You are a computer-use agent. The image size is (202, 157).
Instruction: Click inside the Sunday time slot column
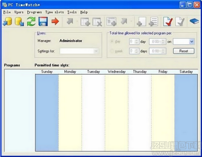pyautogui.click(x=47, y=112)
